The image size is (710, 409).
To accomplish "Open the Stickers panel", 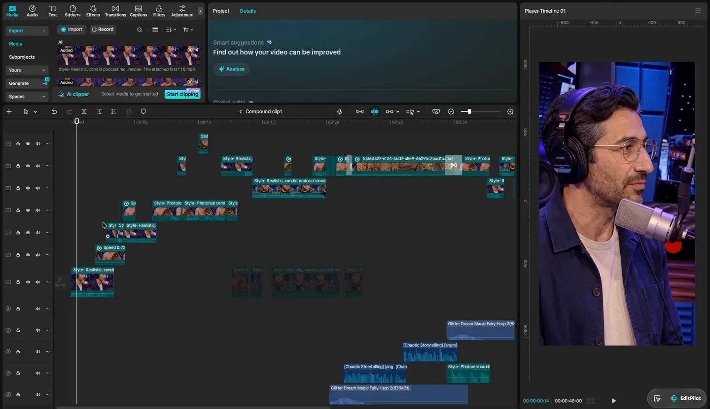I will [72, 11].
